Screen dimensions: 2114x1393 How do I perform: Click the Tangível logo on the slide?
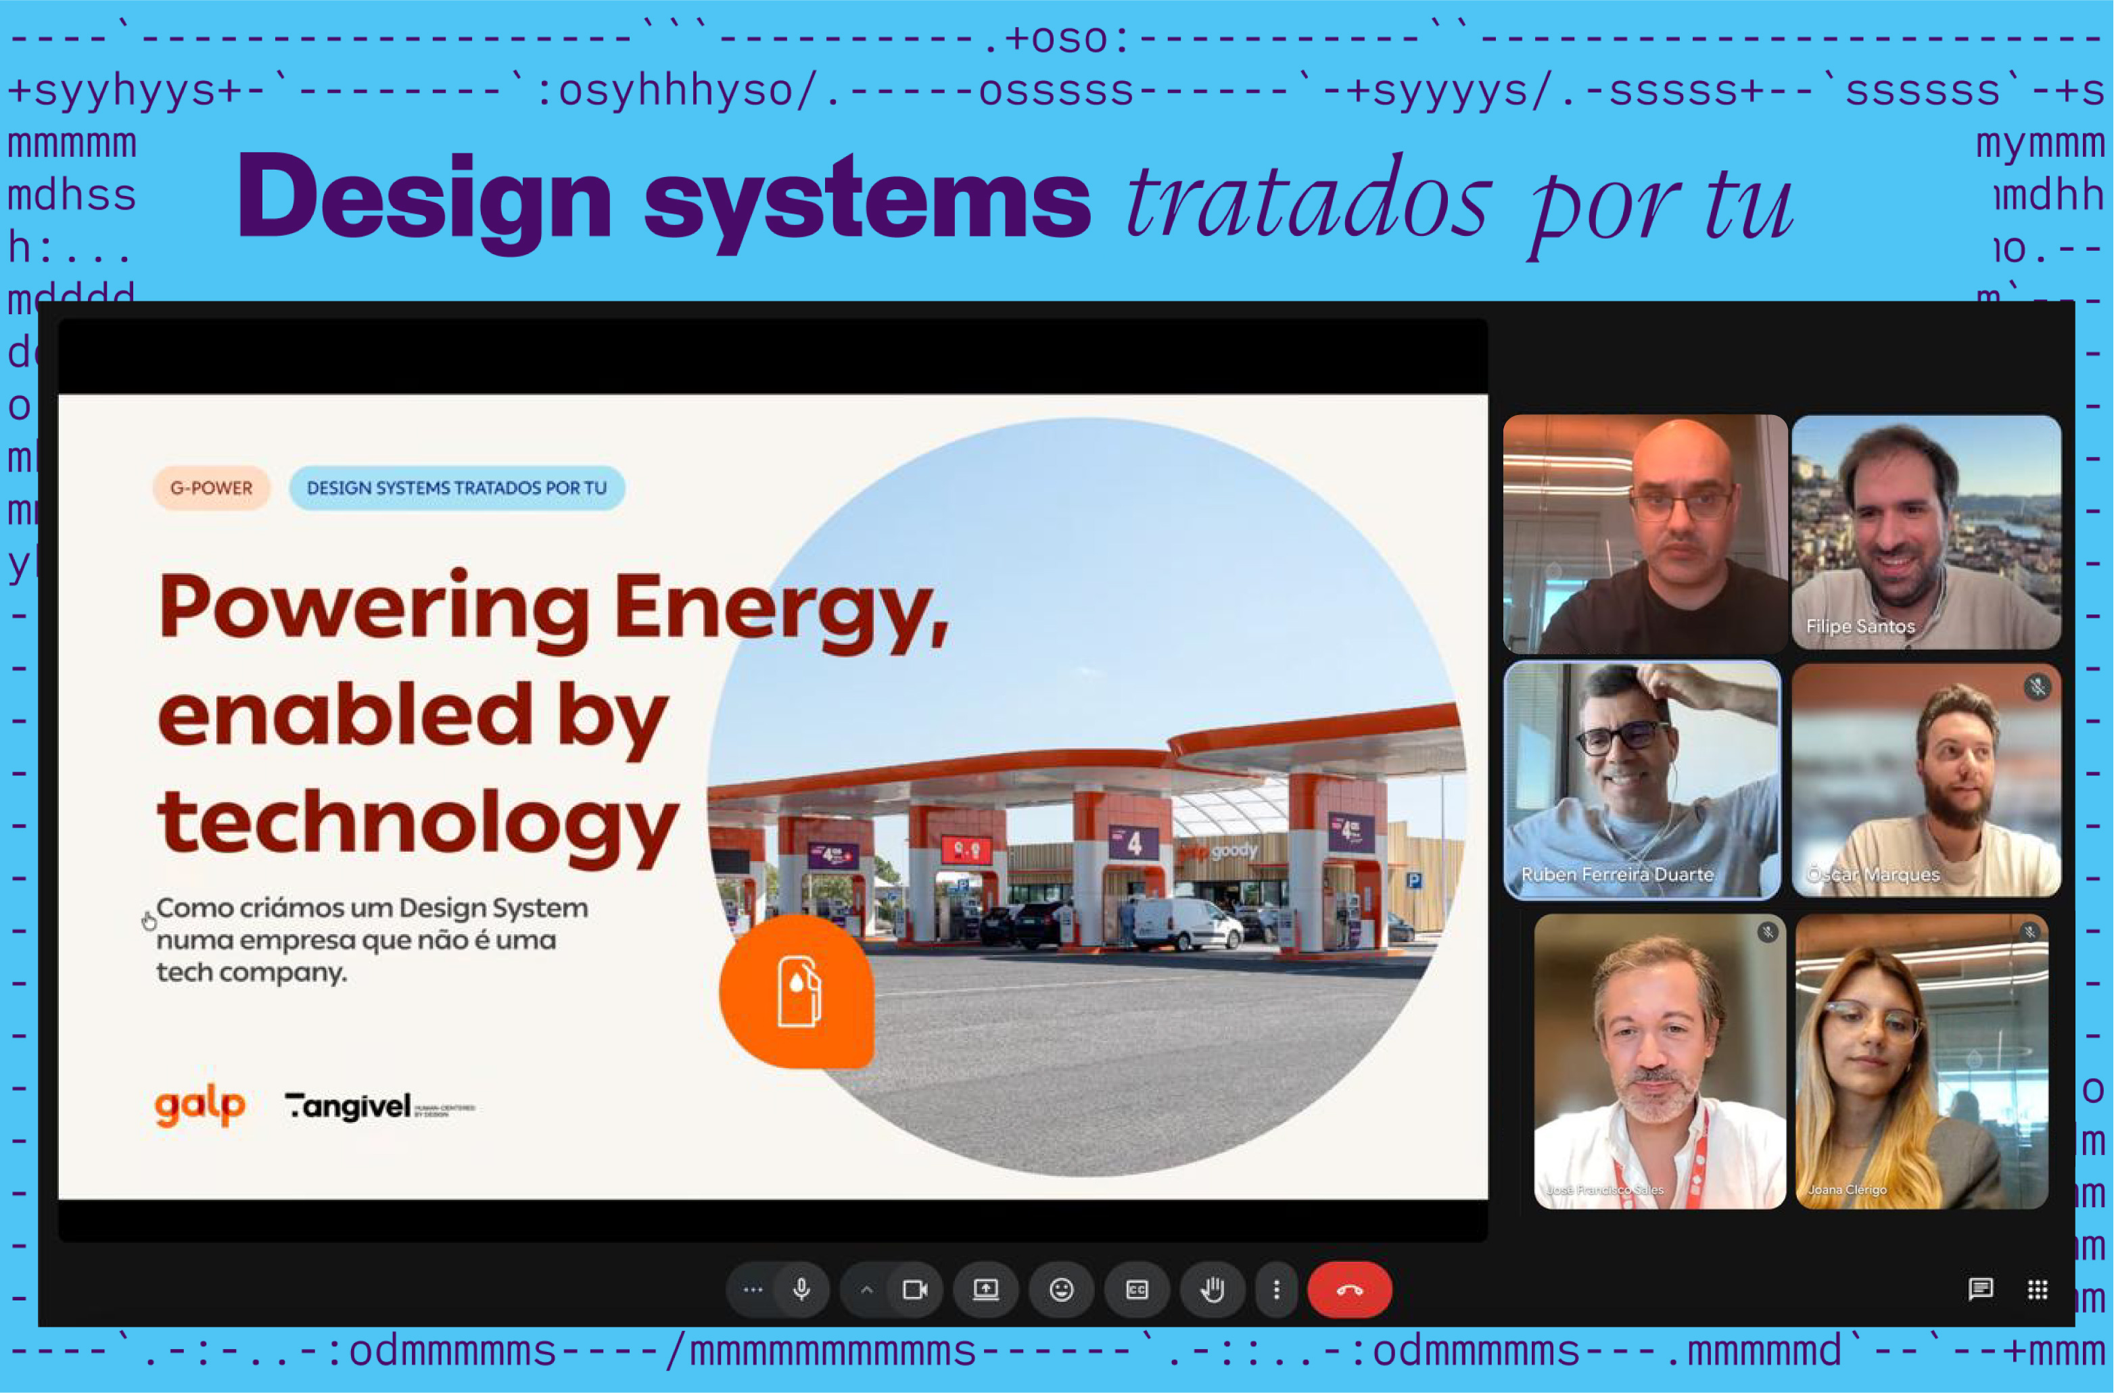point(380,1107)
